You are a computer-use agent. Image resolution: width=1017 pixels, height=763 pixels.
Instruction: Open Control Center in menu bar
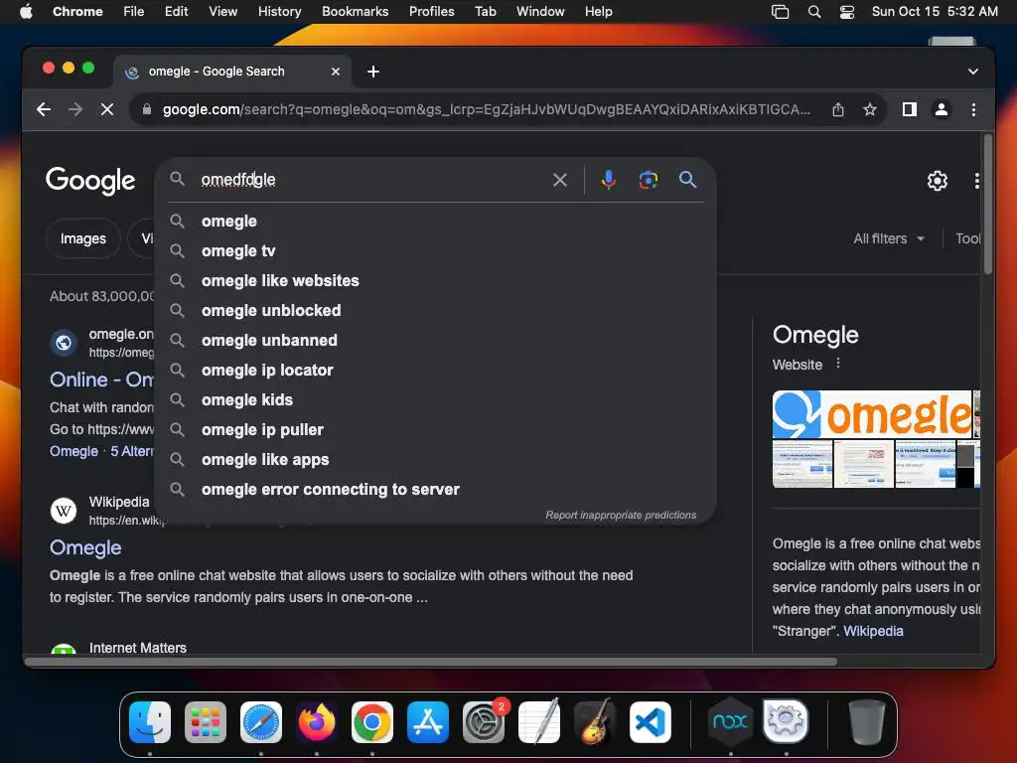(x=847, y=12)
